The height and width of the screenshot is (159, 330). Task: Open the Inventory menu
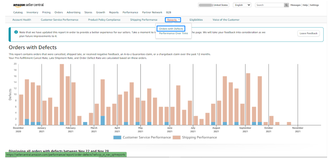(x=32, y=12)
